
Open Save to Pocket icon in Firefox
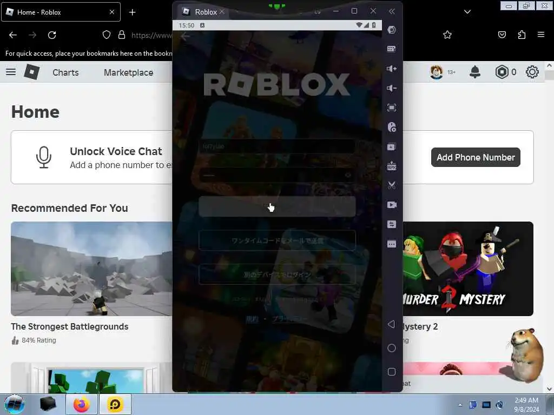[502, 35]
